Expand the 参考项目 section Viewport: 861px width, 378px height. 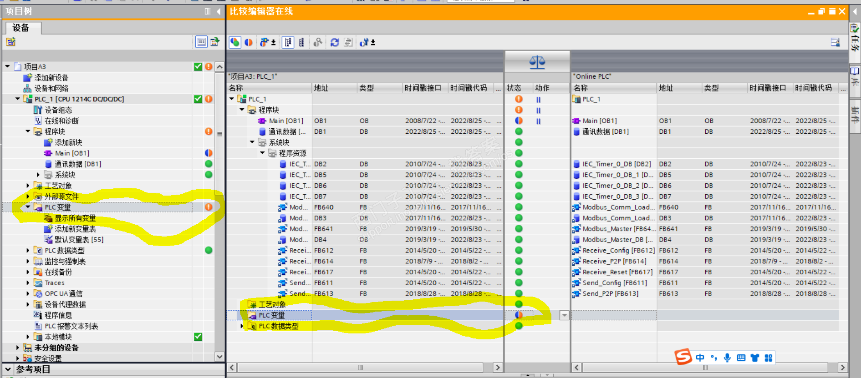8,369
